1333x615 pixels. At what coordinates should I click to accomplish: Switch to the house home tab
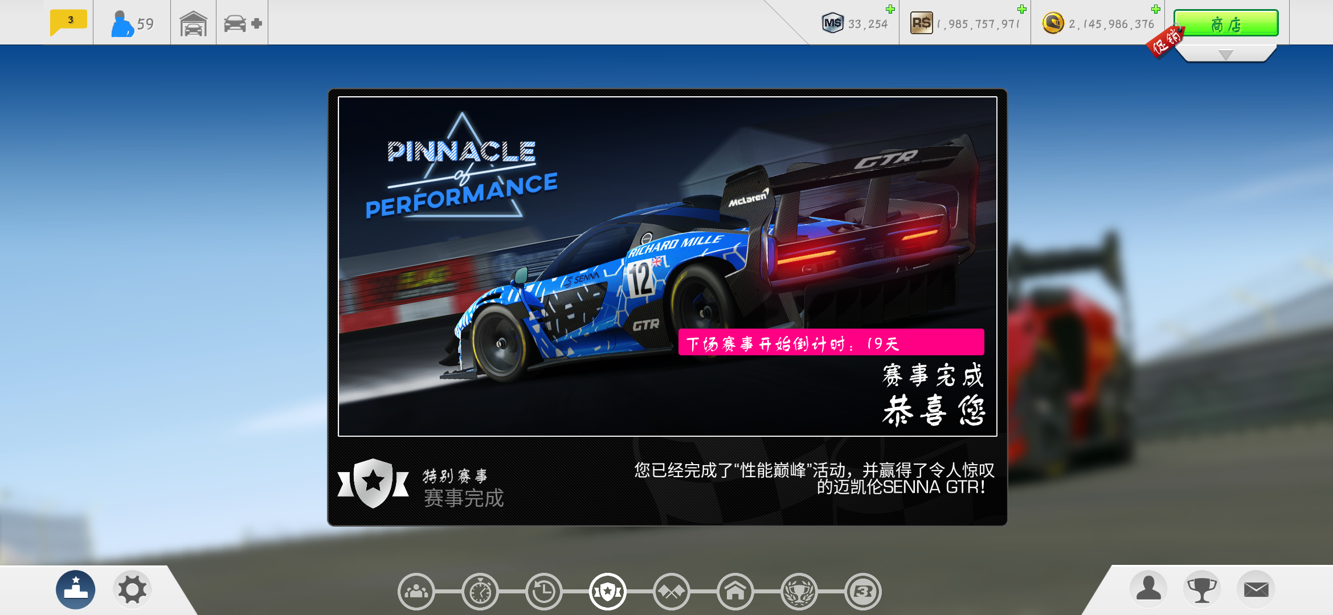point(735,592)
